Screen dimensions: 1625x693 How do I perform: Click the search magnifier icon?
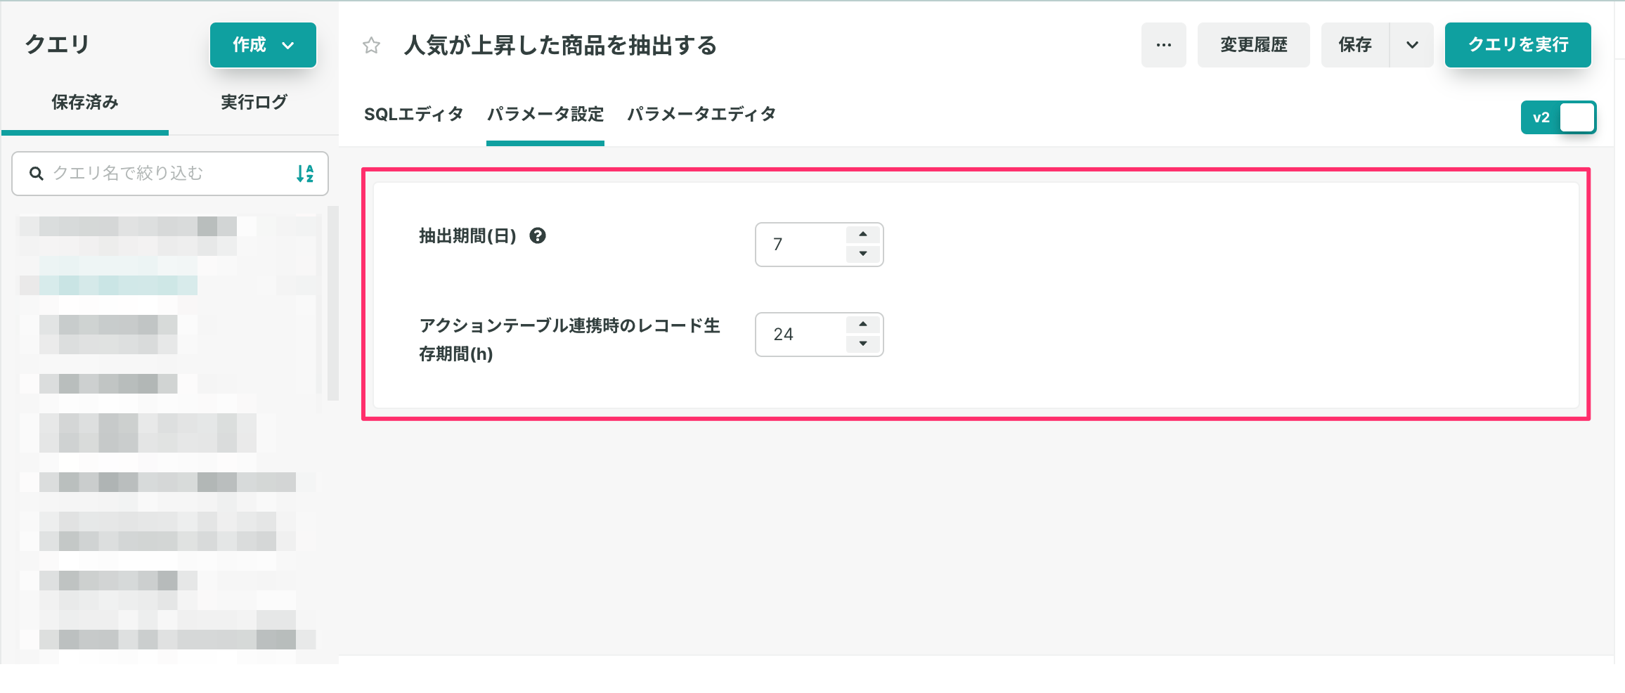click(x=37, y=174)
